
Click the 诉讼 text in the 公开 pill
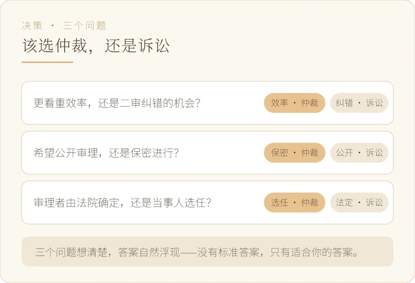374,152
